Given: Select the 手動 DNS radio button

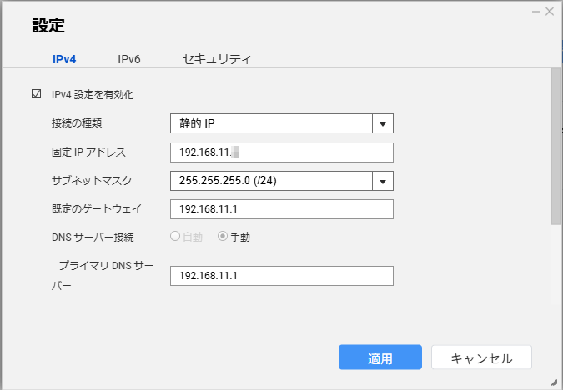Looking at the screenshot, I should (223, 236).
